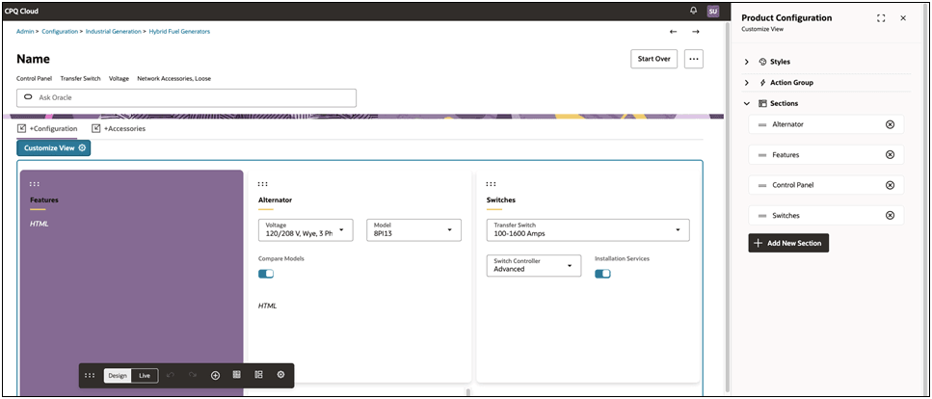Viewport: 932px width, 399px height.
Task: Jump to Transfer Switch in the header nav
Action: click(80, 78)
